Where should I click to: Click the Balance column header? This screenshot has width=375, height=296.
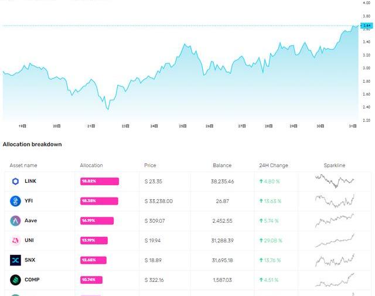click(x=222, y=165)
